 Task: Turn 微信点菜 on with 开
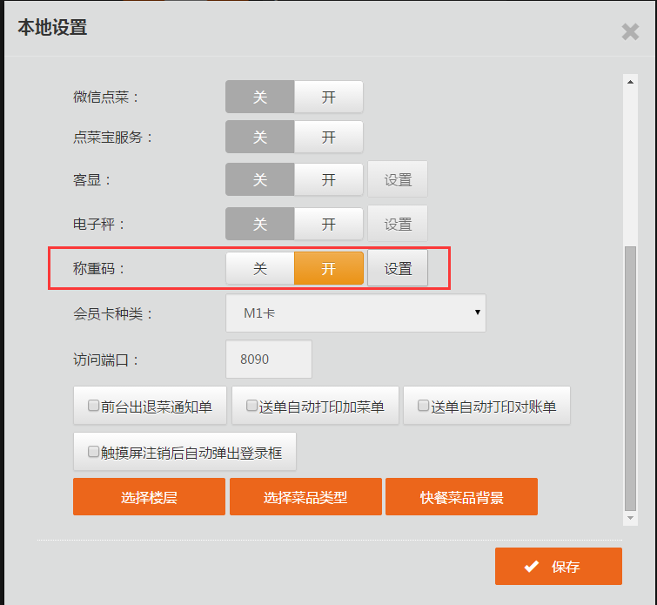point(329,97)
